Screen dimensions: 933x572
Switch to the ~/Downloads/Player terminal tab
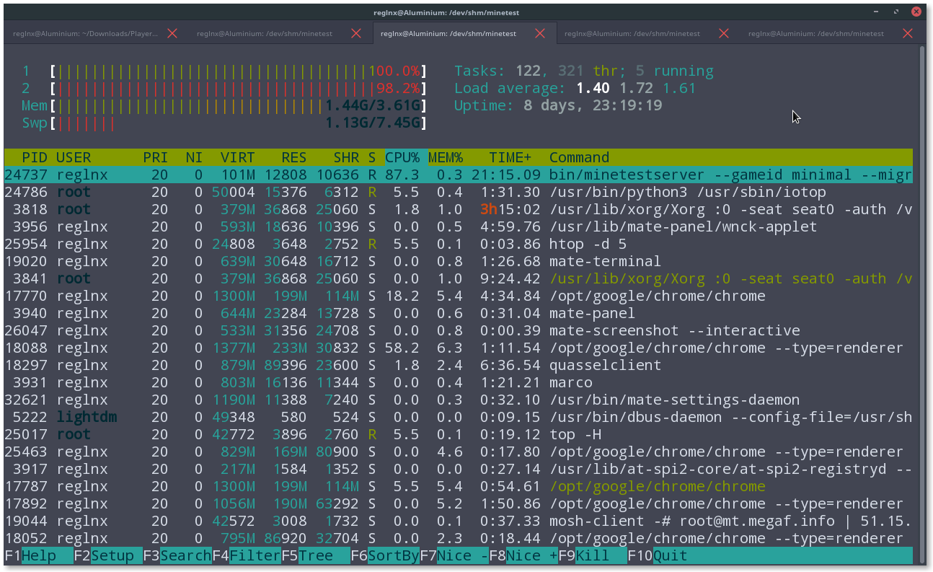(85, 33)
